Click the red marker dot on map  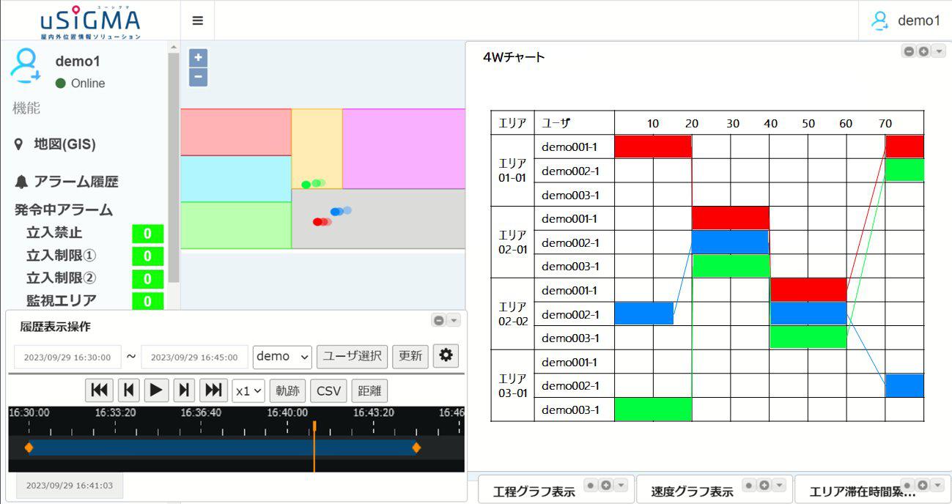point(318,222)
